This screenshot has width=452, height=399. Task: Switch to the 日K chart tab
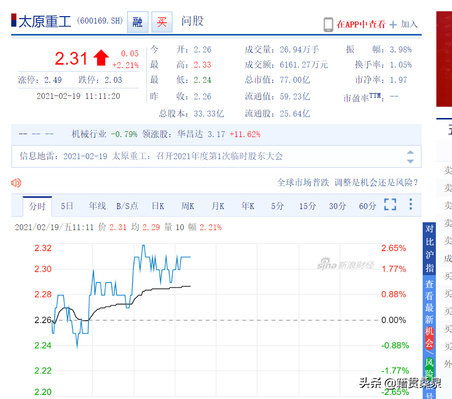tap(158, 206)
